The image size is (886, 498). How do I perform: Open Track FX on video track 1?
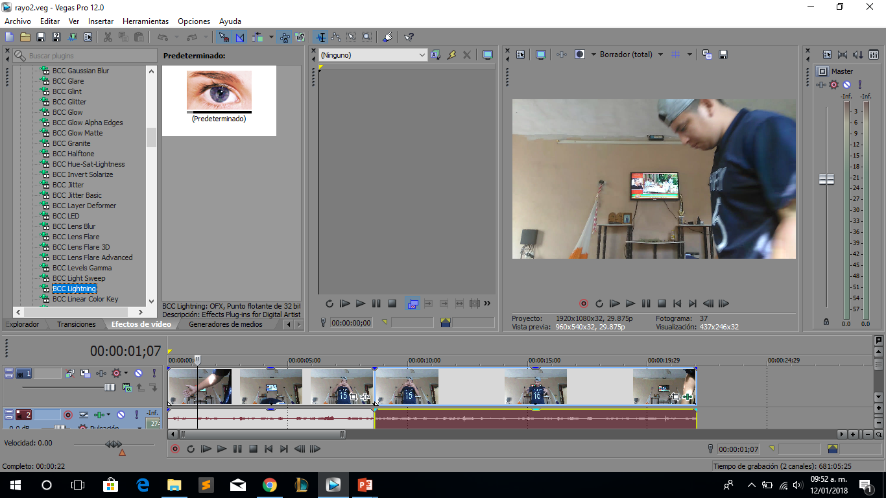point(101,373)
